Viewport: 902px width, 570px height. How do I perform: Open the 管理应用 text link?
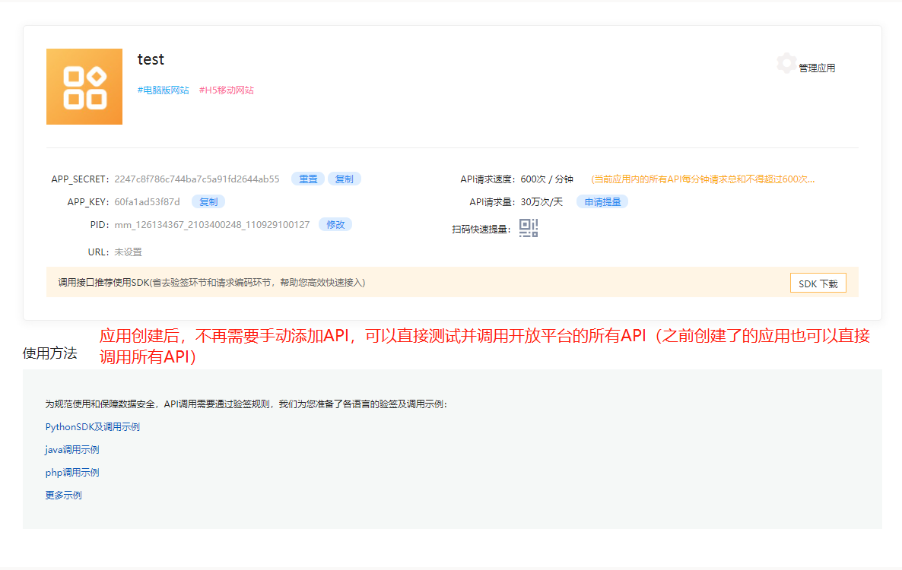[x=817, y=68]
